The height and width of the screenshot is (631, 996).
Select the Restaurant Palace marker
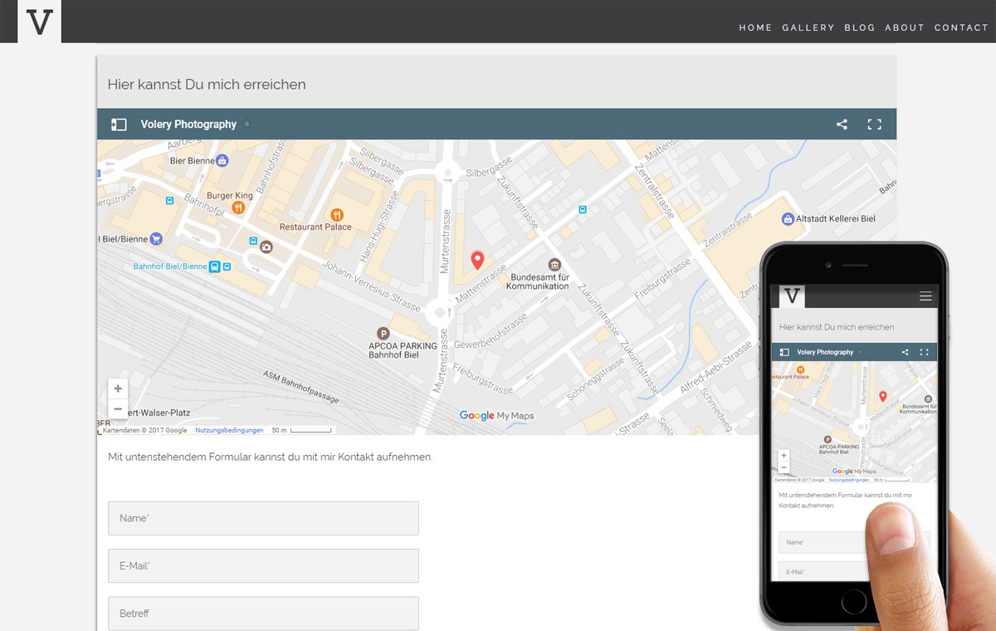tap(337, 215)
